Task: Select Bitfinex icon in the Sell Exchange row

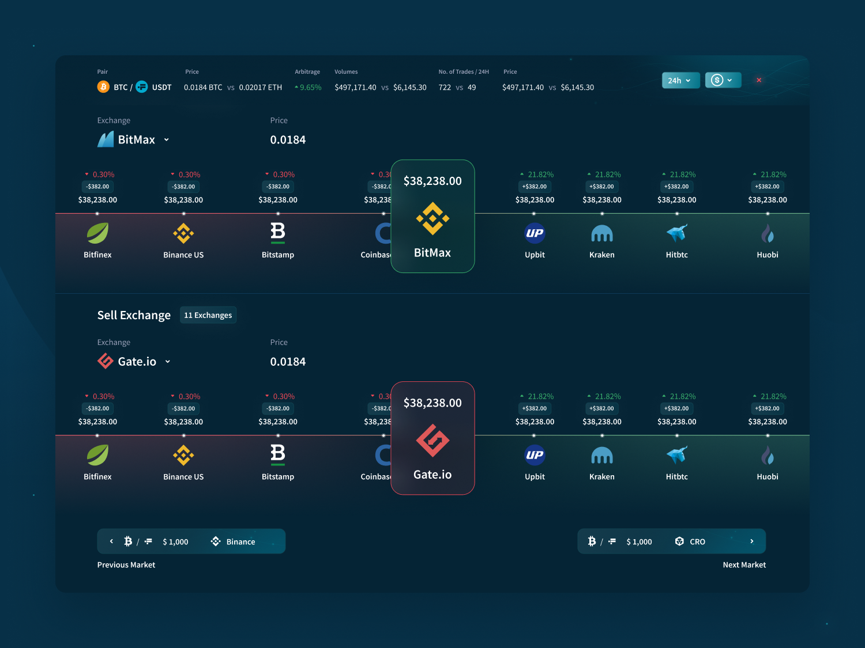Action: tap(97, 455)
